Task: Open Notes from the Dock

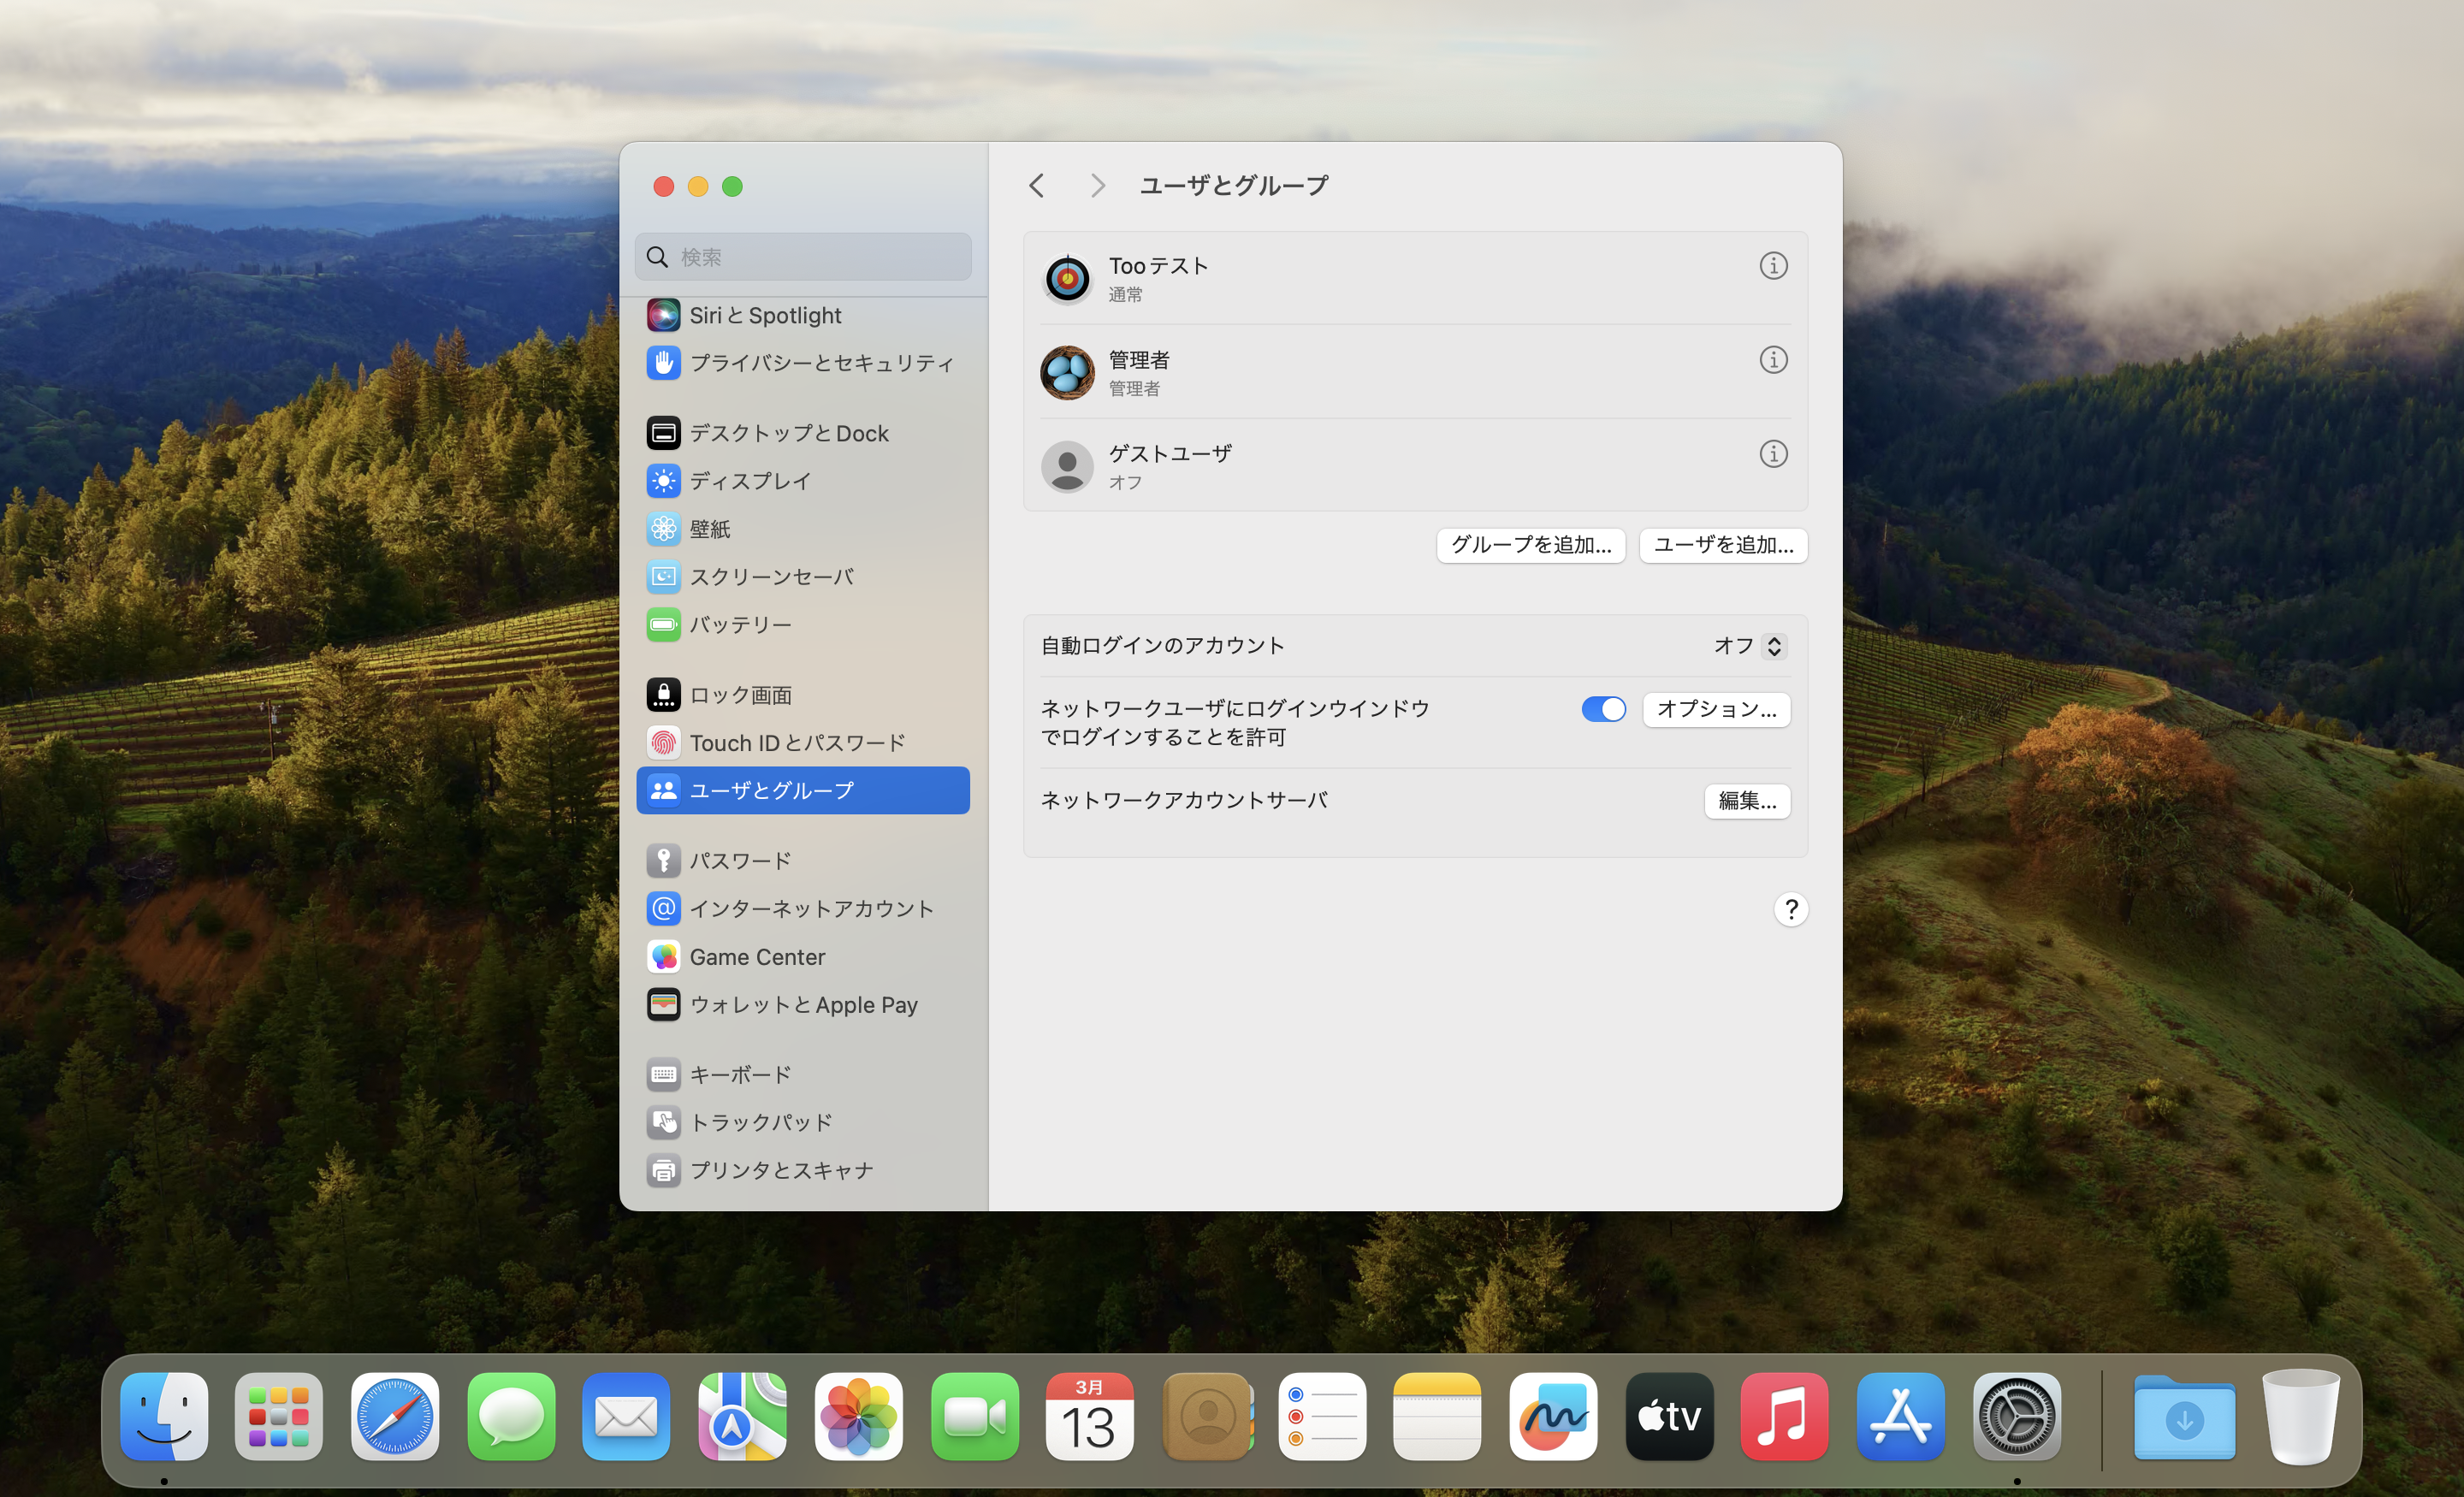Action: 1438,1417
